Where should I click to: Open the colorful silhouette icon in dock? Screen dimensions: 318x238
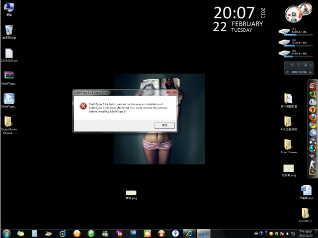(313, 148)
